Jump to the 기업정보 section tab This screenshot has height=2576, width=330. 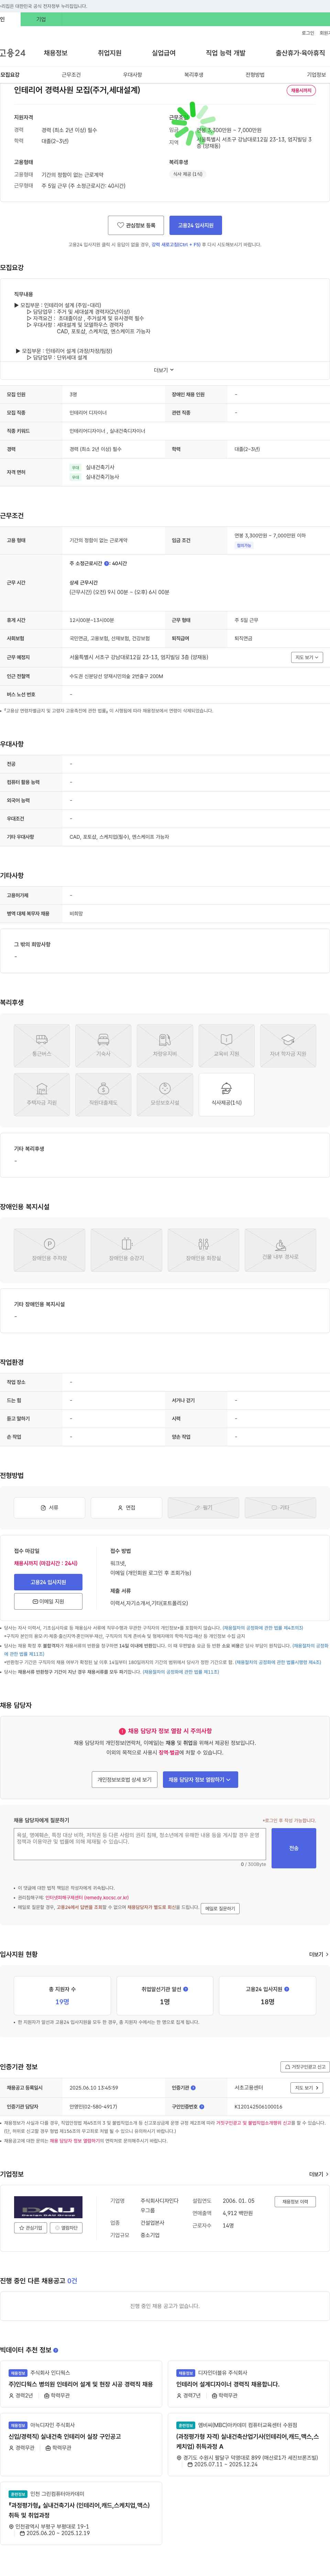[x=316, y=75]
